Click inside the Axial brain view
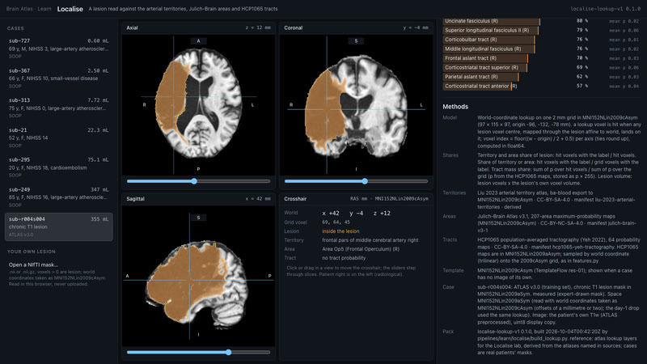Screen dimensions: 647x364 [x=198, y=105]
